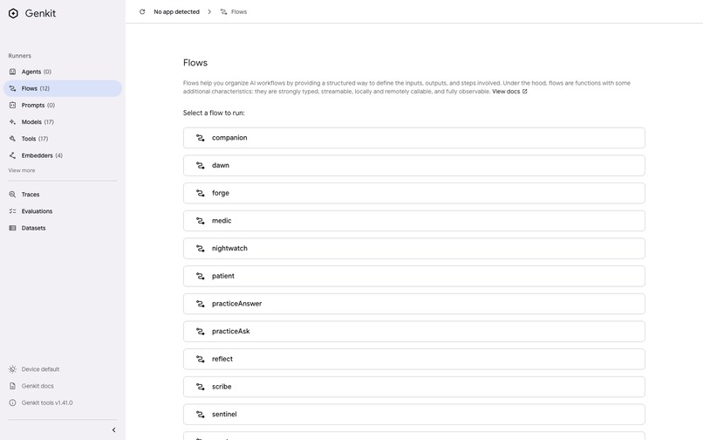This screenshot has width=703, height=440.
Task: Open the scribe flow
Action: click(413, 387)
